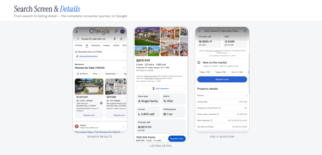Click the Ask a question button
The height and width of the screenshot is (155, 322).
[x=161, y=89]
